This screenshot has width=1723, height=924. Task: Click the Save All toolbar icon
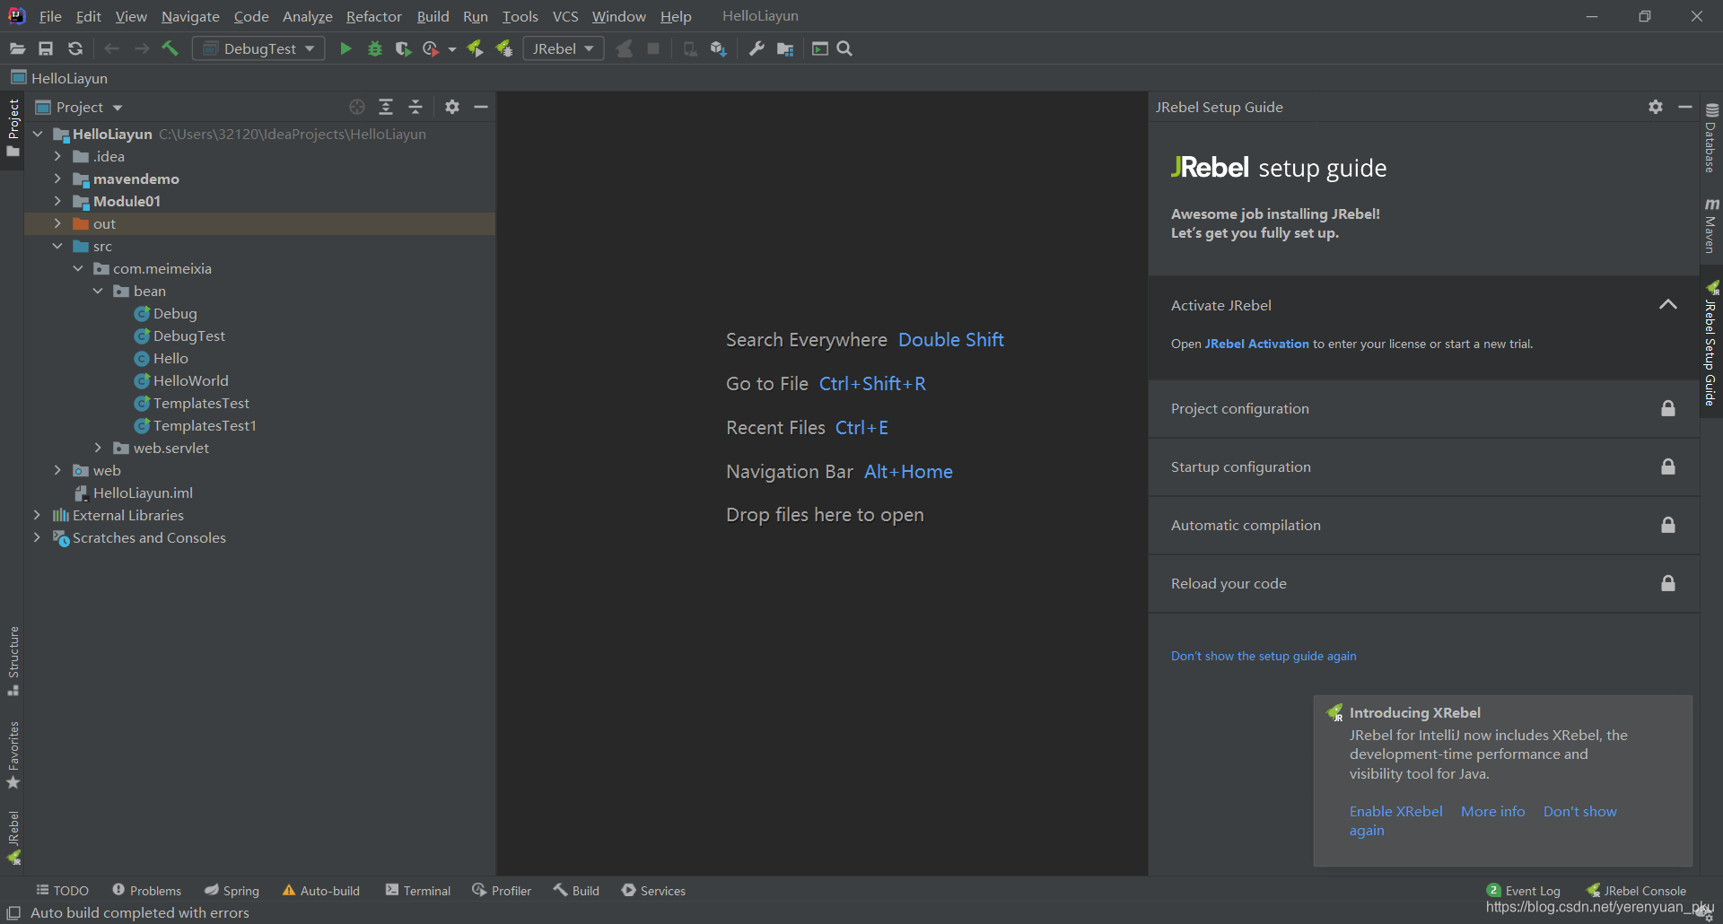[x=46, y=48]
